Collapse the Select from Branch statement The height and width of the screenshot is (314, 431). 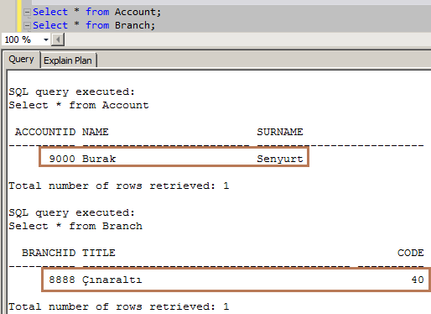[x=27, y=26]
